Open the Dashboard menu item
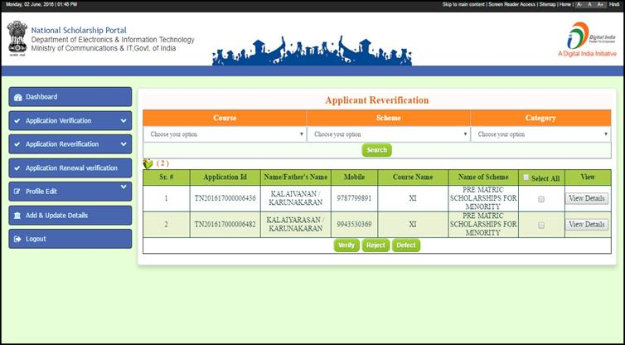Image resolution: width=625 pixels, height=345 pixels. pyautogui.click(x=70, y=97)
